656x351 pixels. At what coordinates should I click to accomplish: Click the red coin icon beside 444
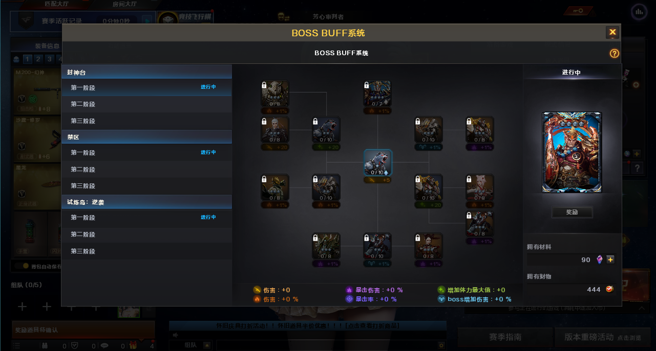pos(609,289)
